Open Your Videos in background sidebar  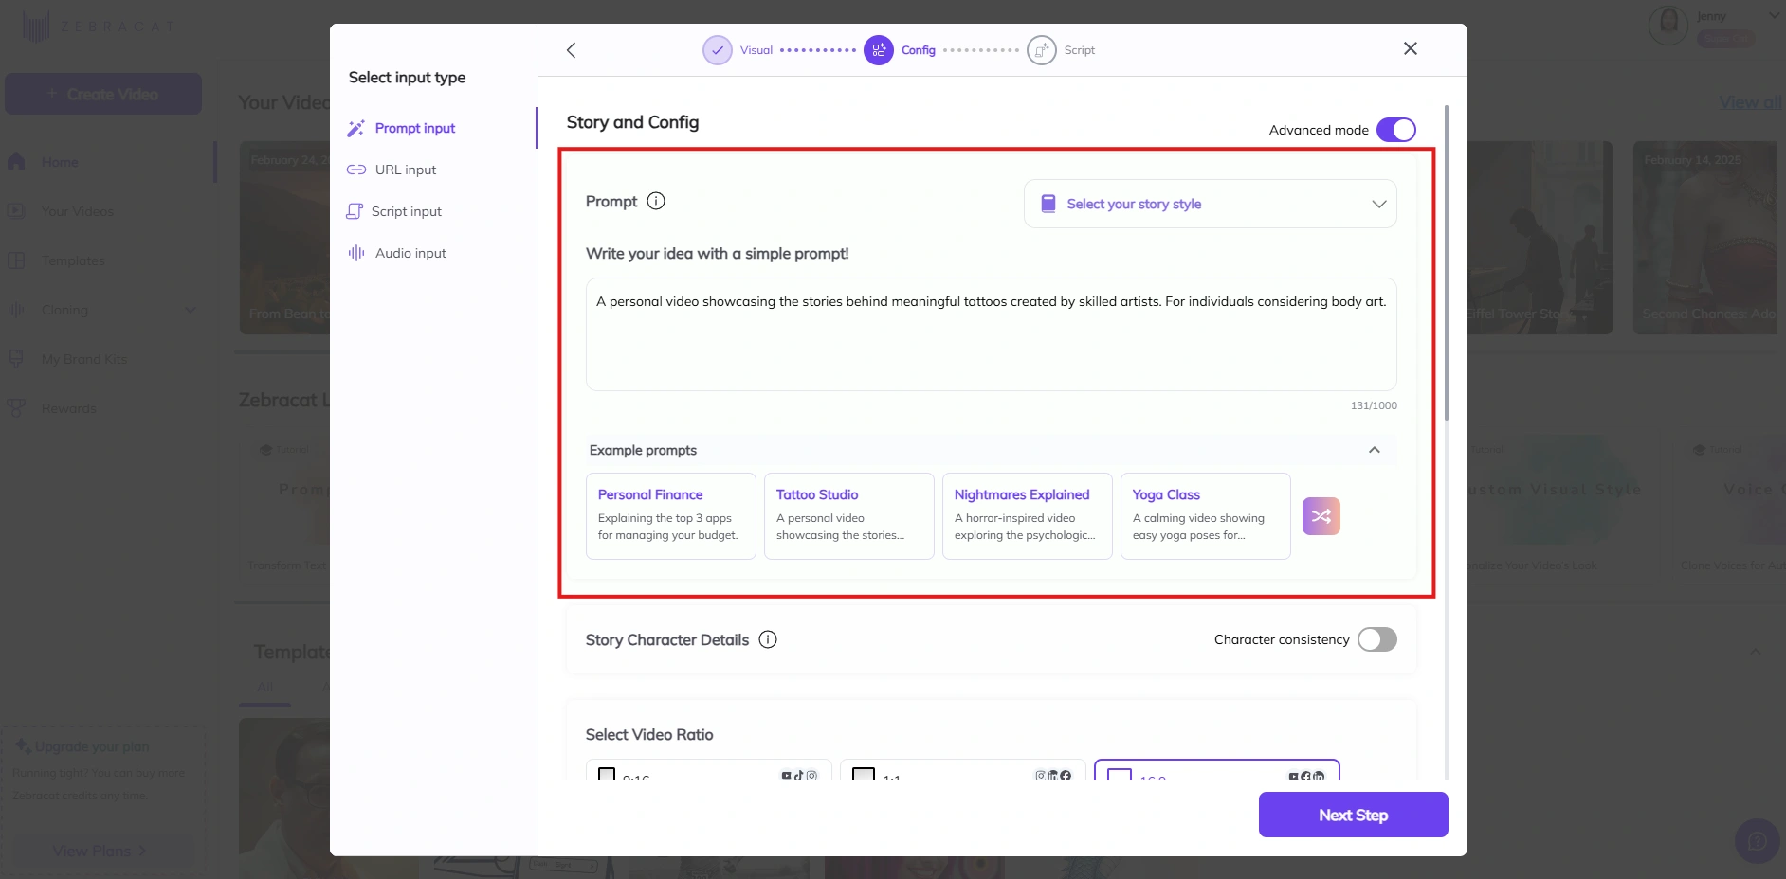coord(78,211)
